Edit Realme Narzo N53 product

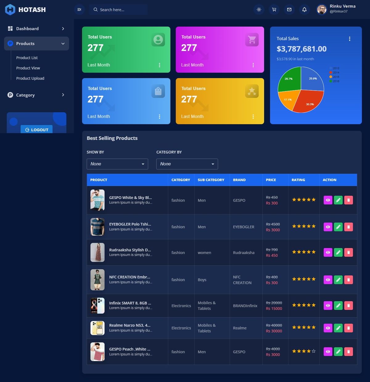pyautogui.click(x=338, y=328)
